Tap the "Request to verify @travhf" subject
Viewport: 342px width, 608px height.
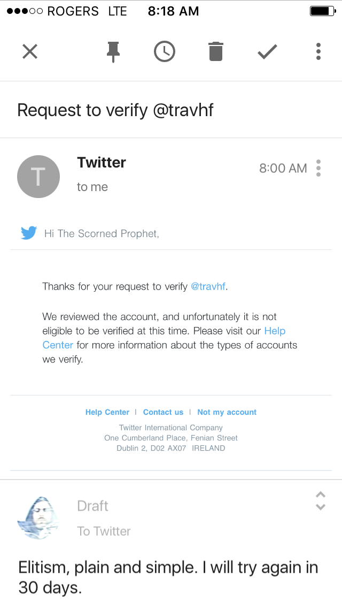(115, 110)
